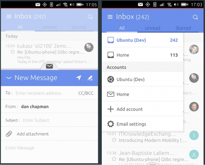Star the ITKnowledgeExchange message

tap(114, 140)
